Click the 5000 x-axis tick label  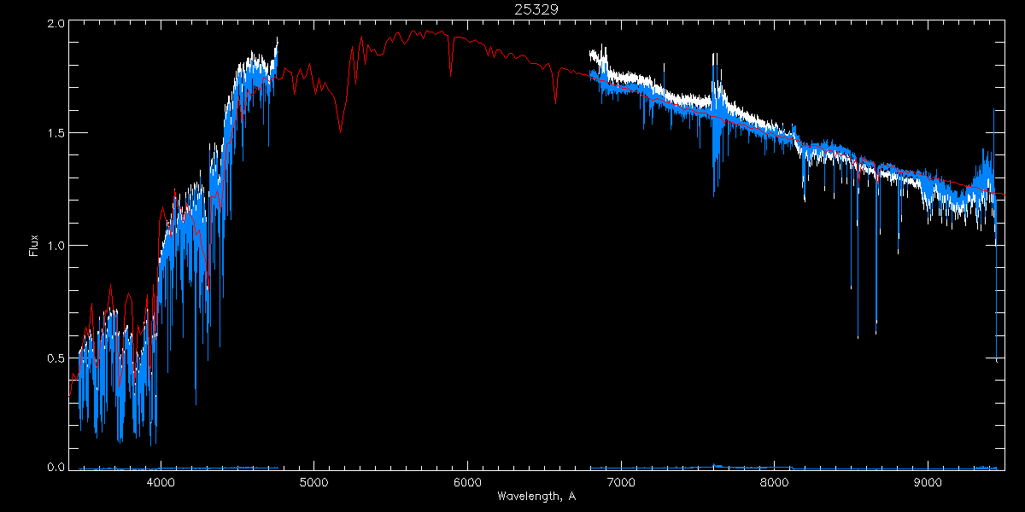[x=314, y=481]
